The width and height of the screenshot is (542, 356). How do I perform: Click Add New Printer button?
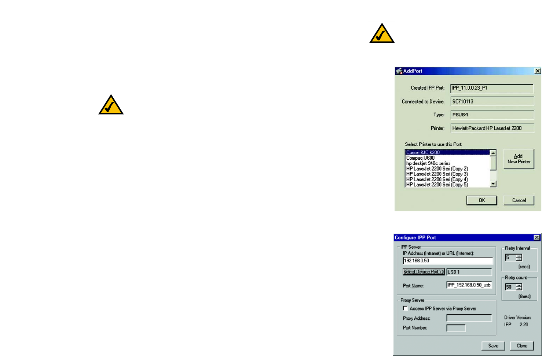click(519, 159)
